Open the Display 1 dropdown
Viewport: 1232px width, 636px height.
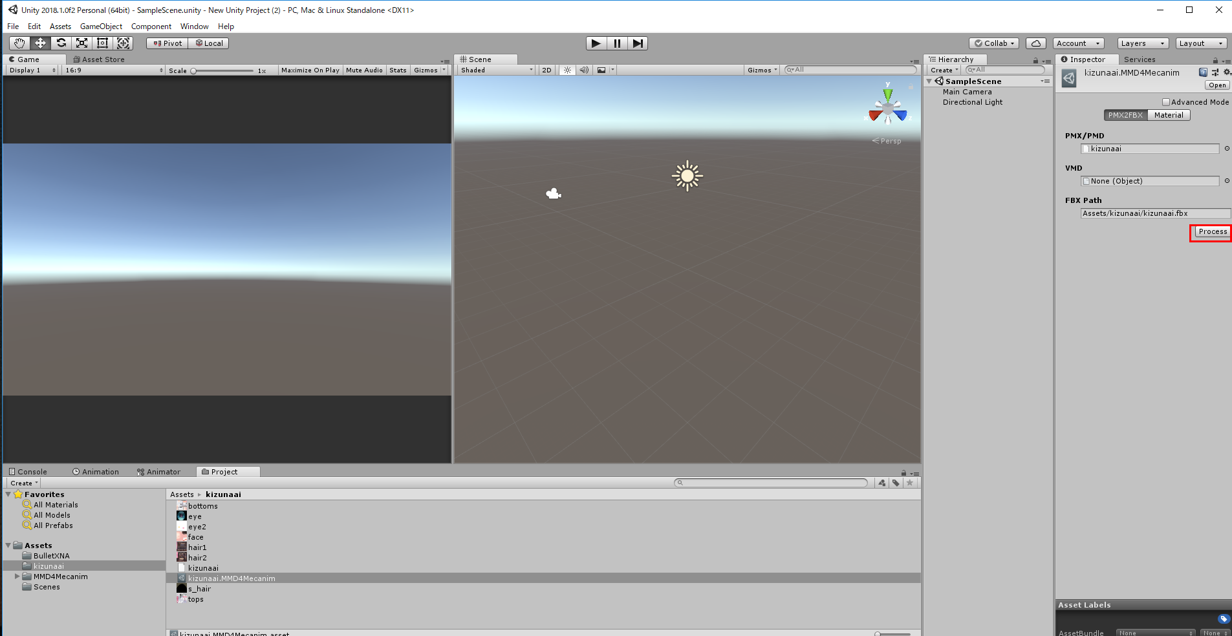32,70
